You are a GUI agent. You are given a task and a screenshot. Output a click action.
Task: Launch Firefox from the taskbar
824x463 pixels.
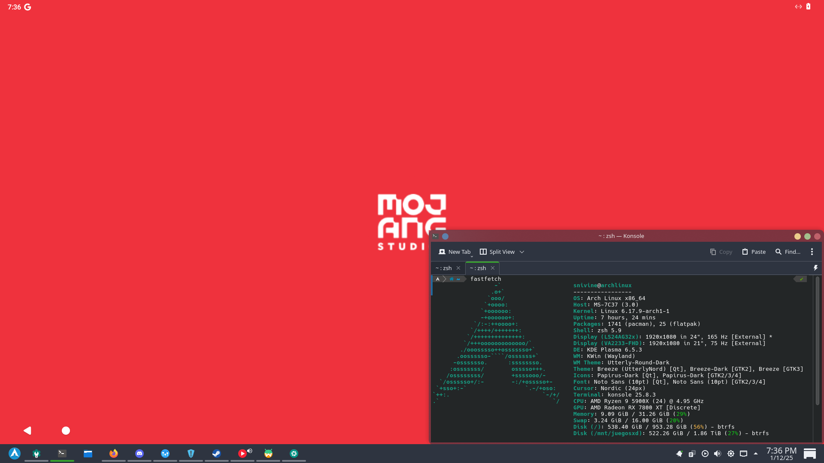[x=113, y=453]
